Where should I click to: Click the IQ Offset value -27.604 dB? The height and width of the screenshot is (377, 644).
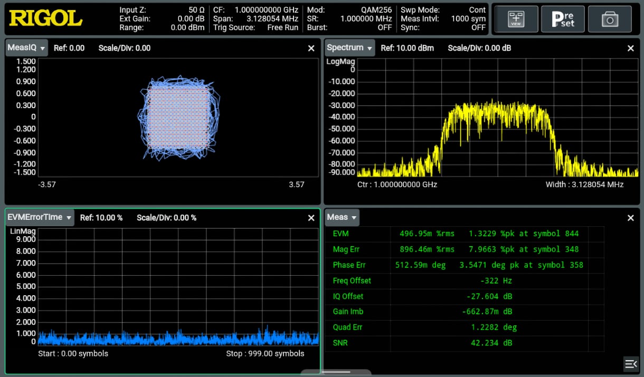[x=489, y=296]
